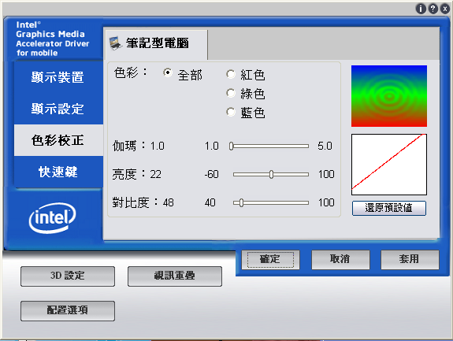Click 還原預設值 to restore defaults

click(389, 208)
